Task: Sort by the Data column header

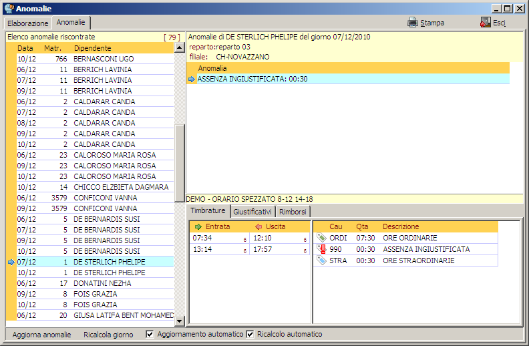Action: [x=25, y=48]
